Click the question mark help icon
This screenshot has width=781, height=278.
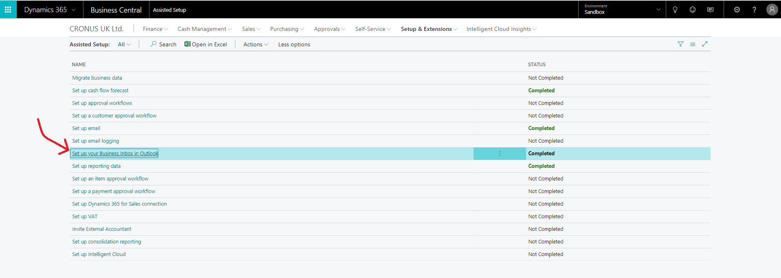pyautogui.click(x=754, y=10)
